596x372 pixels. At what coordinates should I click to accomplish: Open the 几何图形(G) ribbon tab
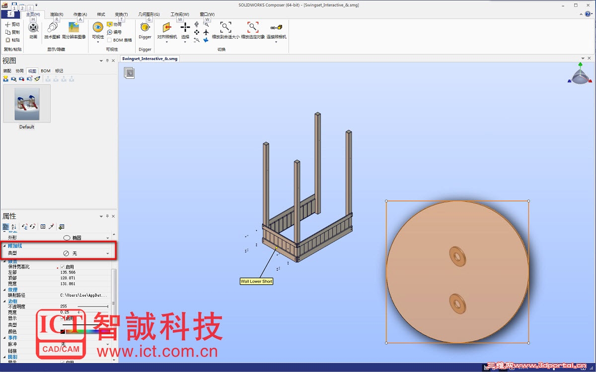pyautogui.click(x=149, y=14)
